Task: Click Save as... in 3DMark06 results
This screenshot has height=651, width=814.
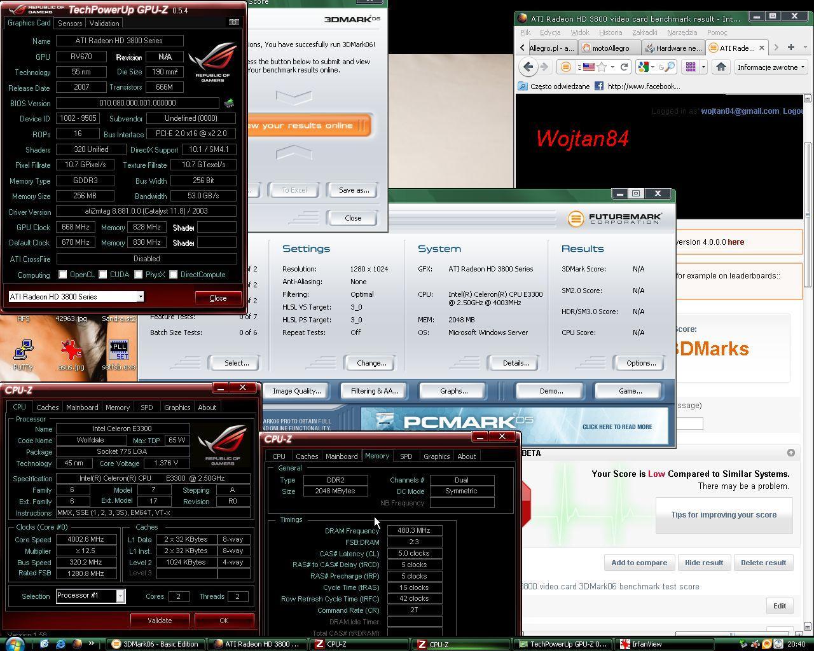Action: 354,190
